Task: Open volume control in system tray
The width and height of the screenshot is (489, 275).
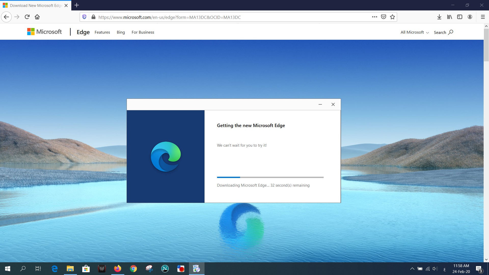Action: (x=435, y=269)
